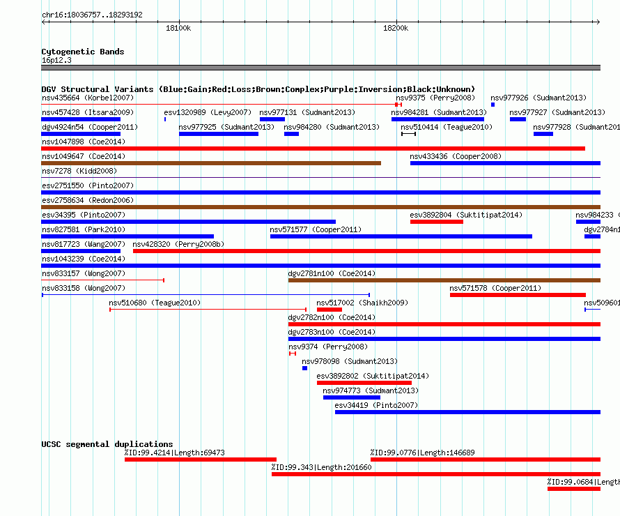The height and width of the screenshot is (516, 620).
Task: Click nsv571578 (Cooper2011) variant label
Action: [495, 288]
